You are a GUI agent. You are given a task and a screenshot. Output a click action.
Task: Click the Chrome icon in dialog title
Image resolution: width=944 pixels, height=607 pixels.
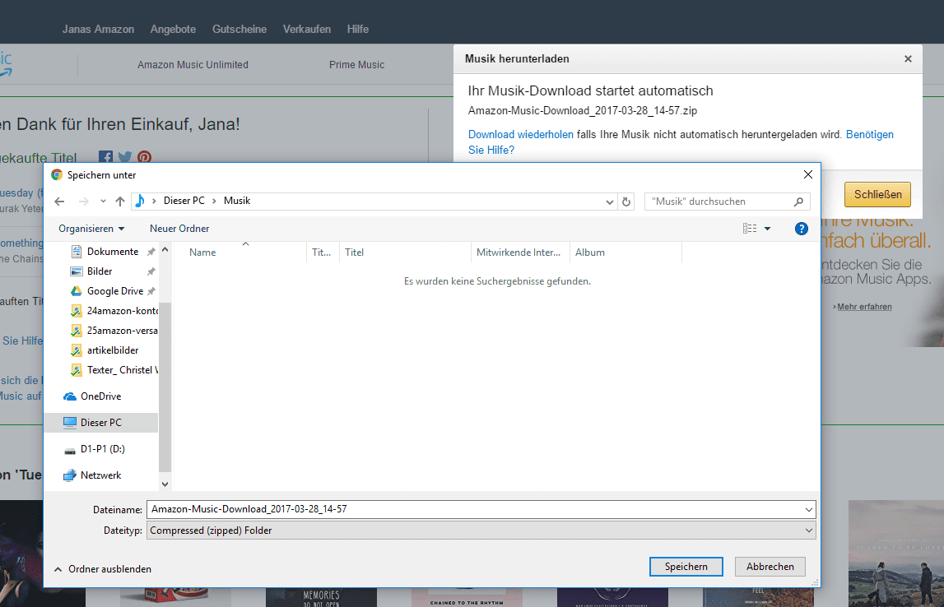coord(57,175)
